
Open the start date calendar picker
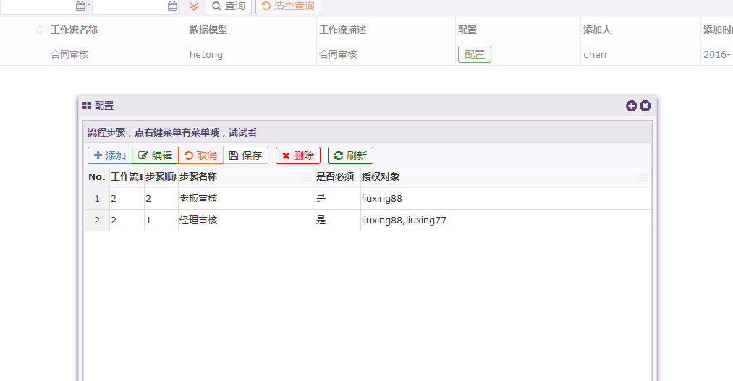(80, 7)
